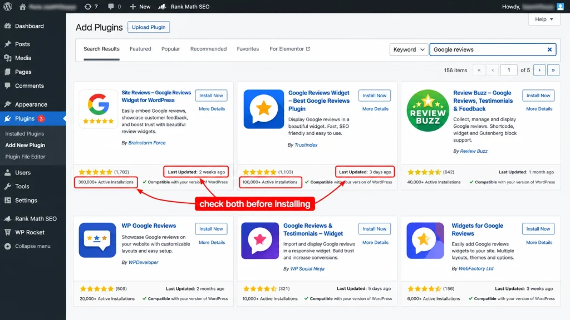Install Google Reviews & Testimonials Widget

pyautogui.click(x=375, y=229)
